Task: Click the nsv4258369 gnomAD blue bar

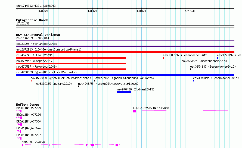Action: pyautogui.click(x=125, y=75)
